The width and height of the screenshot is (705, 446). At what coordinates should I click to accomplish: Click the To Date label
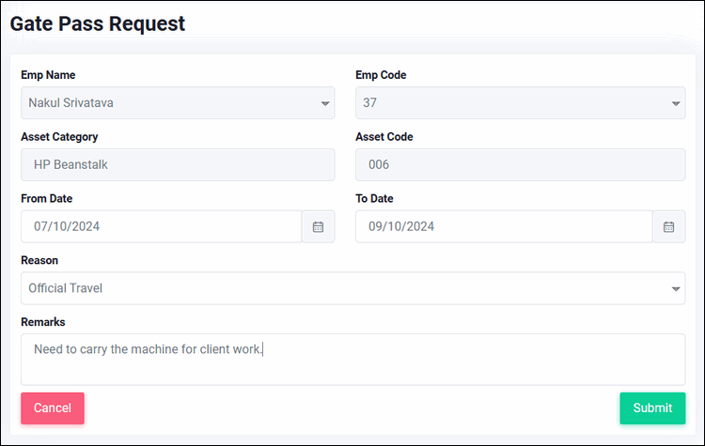[x=374, y=198]
